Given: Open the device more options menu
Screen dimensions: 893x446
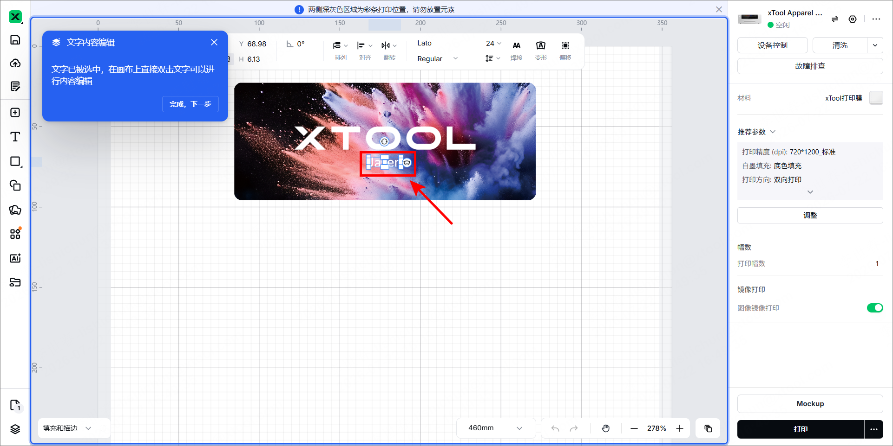Looking at the screenshot, I should tap(876, 19).
